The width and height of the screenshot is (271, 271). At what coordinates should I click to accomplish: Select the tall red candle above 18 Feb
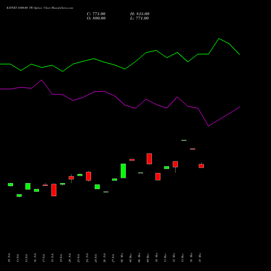point(54,190)
